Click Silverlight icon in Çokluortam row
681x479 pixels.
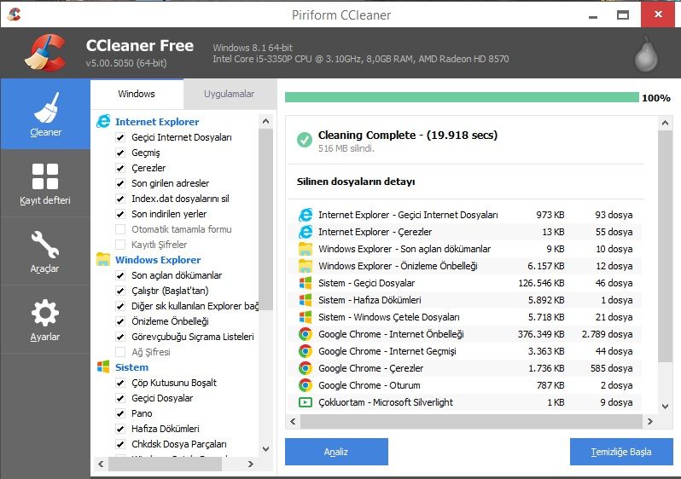click(306, 402)
